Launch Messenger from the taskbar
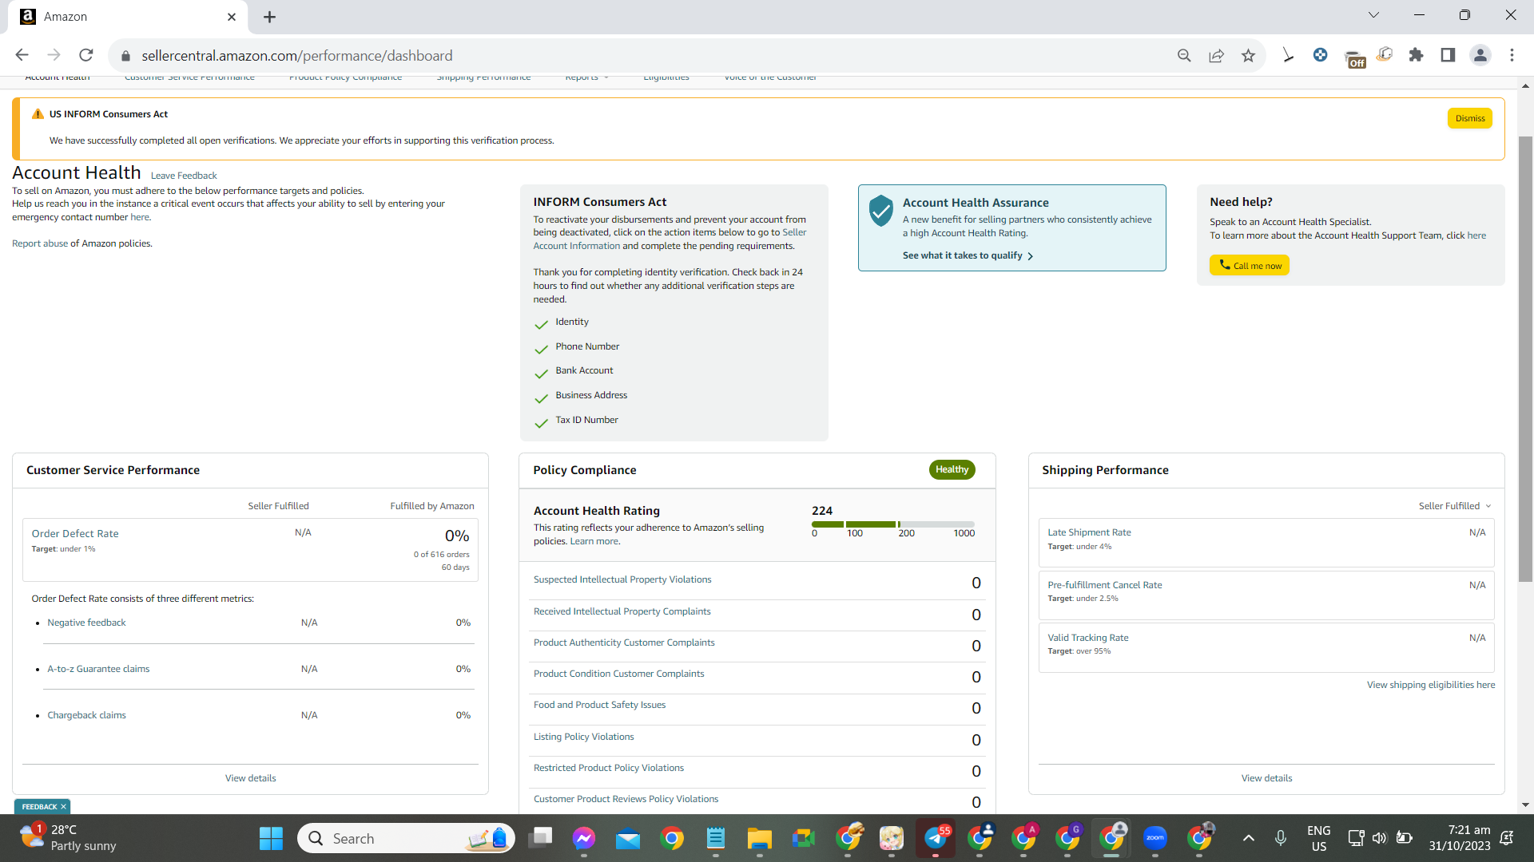Image resolution: width=1534 pixels, height=862 pixels. 584,838
